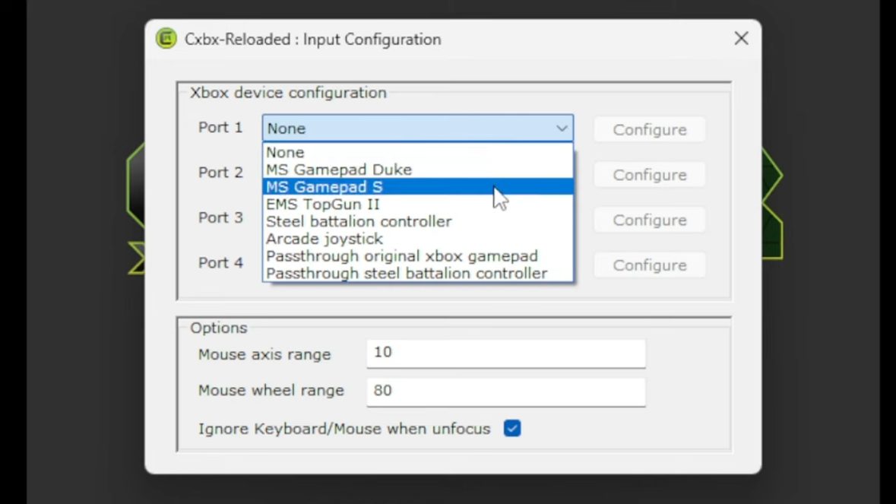Click the Mouse wheel range label

[271, 390]
